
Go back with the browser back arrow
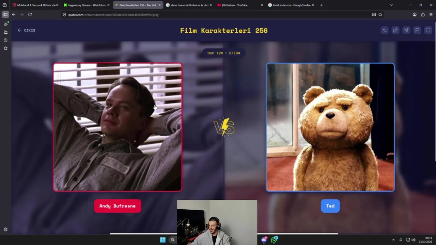pos(14,15)
